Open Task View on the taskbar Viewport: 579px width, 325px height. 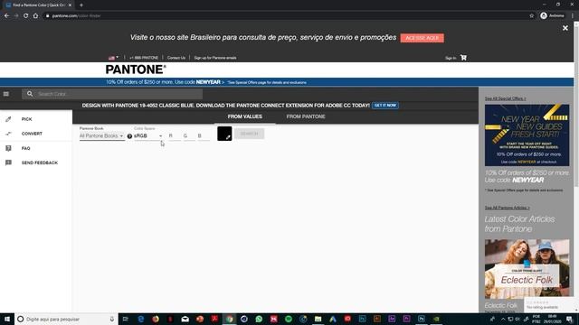point(126,319)
